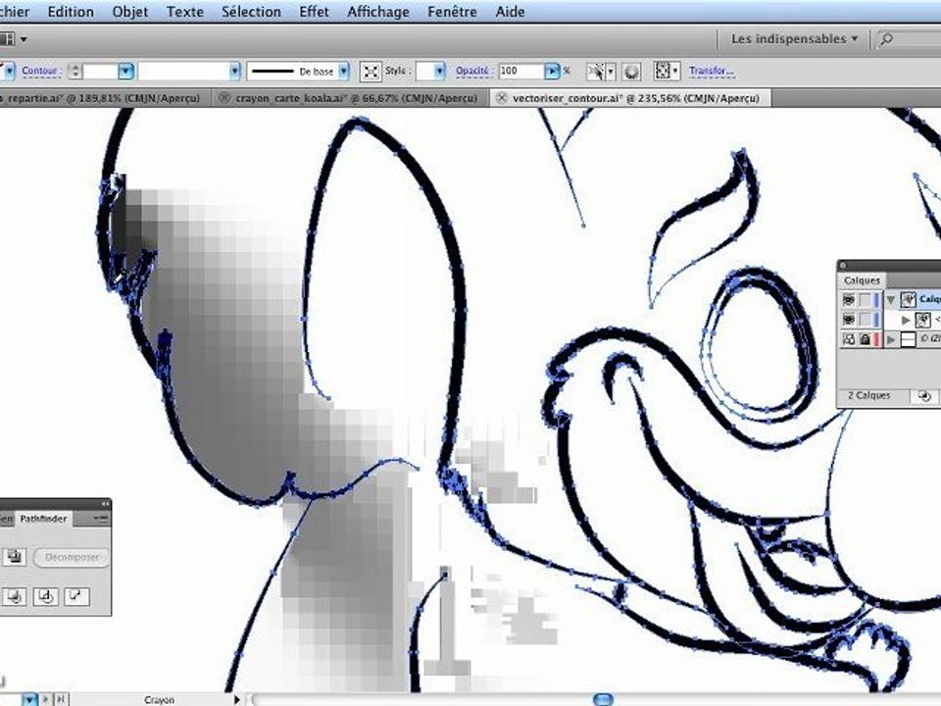Open the Texte menu
The width and height of the screenshot is (941, 706).
tap(185, 12)
